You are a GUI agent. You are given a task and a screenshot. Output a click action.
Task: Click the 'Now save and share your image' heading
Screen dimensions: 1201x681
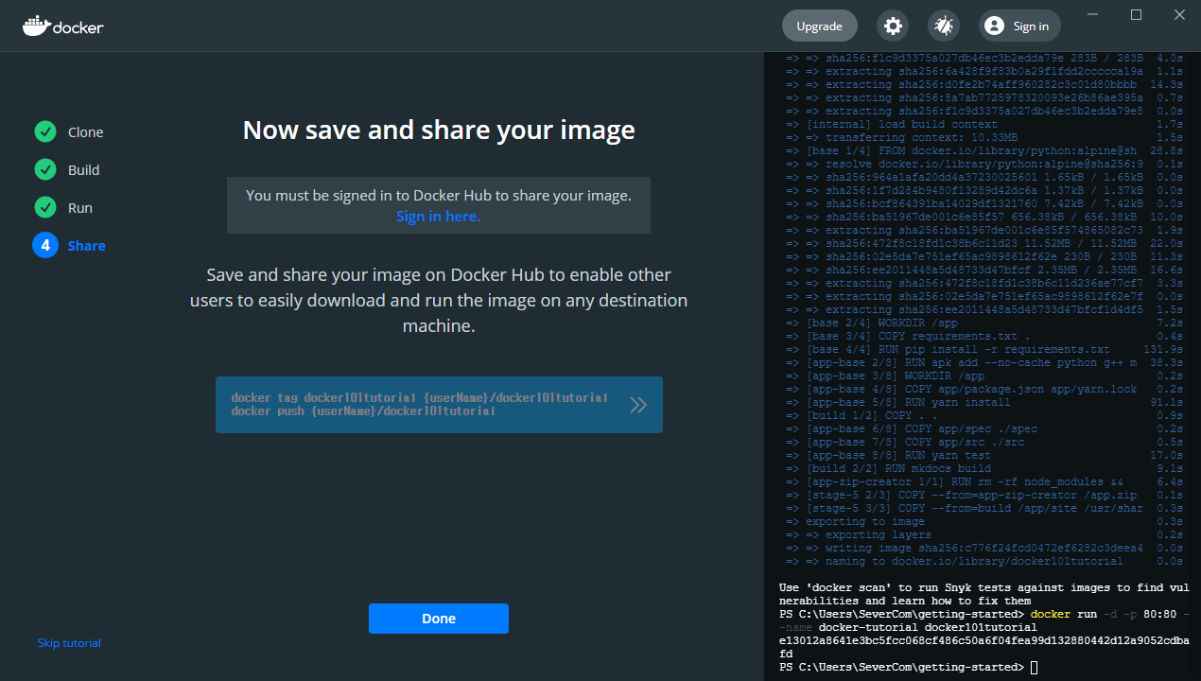[x=439, y=130]
